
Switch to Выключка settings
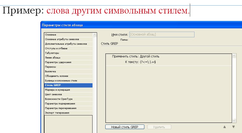(68, 71)
